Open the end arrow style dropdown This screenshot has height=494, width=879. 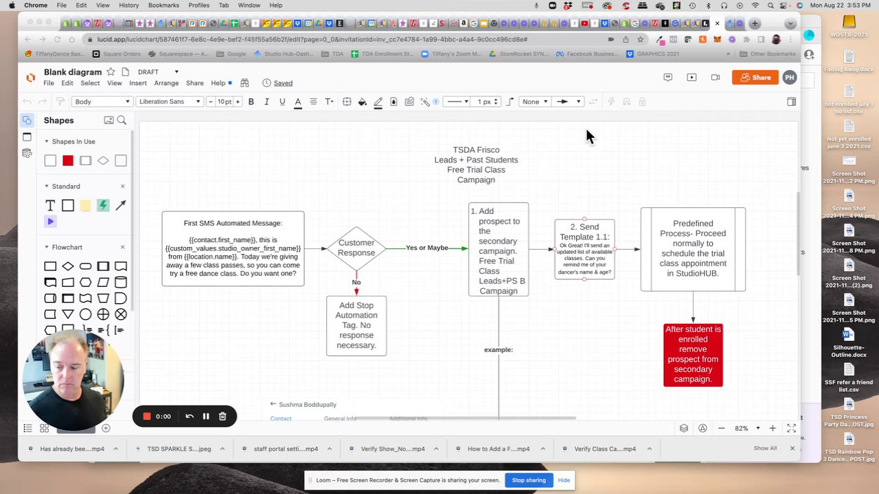pyautogui.click(x=568, y=102)
